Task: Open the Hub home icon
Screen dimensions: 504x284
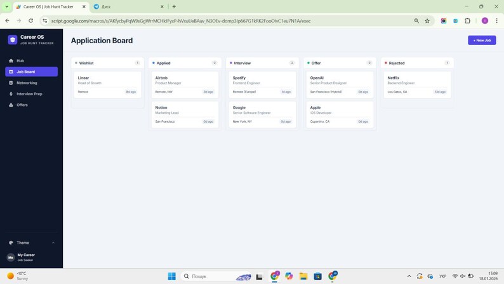Action: tap(11, 61)
